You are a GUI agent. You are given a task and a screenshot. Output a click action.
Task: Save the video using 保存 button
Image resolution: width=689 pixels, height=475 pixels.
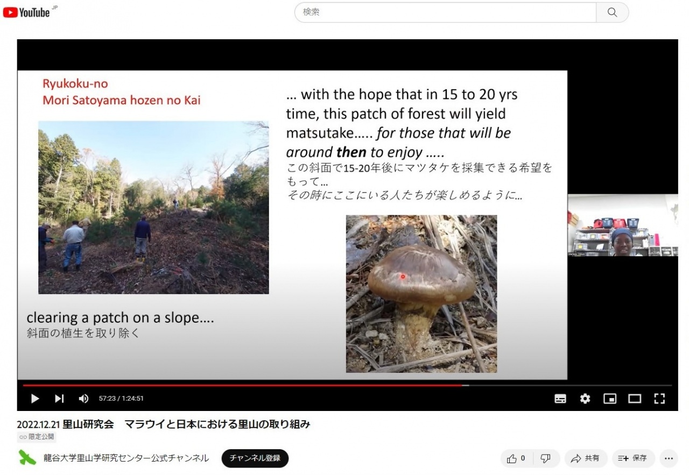pyautogui.click(x=633, y=458)
